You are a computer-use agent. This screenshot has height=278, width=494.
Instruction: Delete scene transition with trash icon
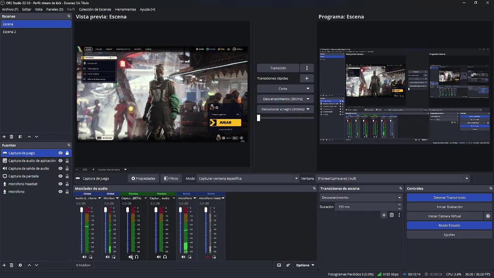(x=392, y=215)
